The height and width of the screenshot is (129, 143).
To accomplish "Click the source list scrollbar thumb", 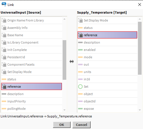I will coord(64,60).
